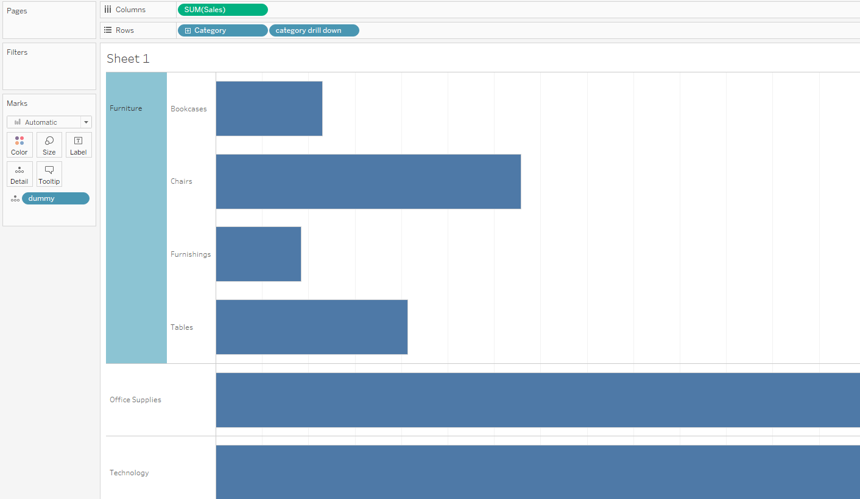Click the Office Supplies row label

point(135,400)
